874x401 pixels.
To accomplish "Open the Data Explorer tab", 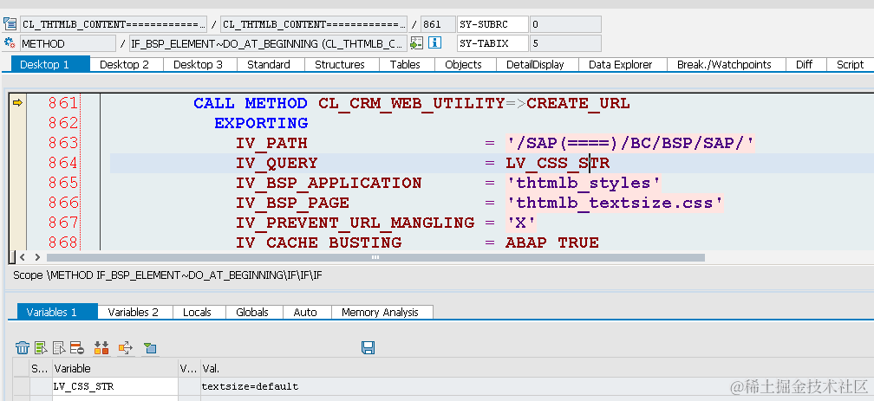I will click(621, 65).
